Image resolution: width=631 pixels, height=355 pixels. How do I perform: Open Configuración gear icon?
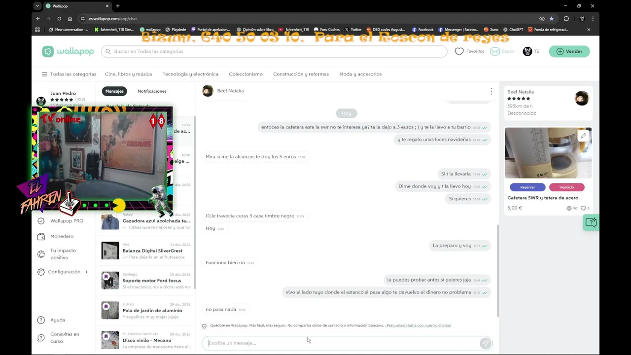coord(41,272)
